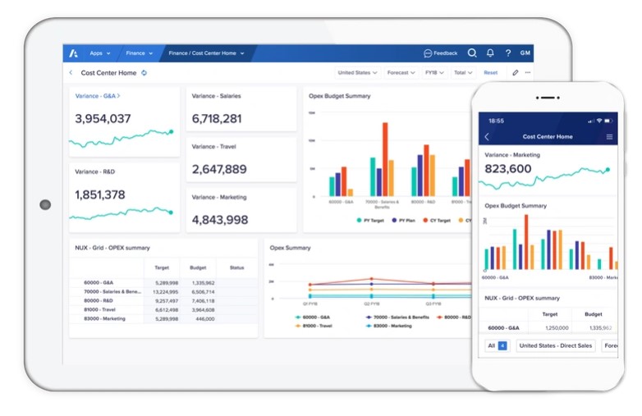Screen dimensions: 642x416
Task: Open the Apps menu
Action: pyautogui.click(x=99, y=53)
